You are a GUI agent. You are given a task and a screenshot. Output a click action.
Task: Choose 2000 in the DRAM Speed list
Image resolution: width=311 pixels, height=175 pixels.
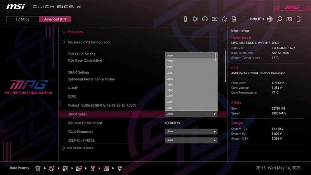tap(190, 61)
